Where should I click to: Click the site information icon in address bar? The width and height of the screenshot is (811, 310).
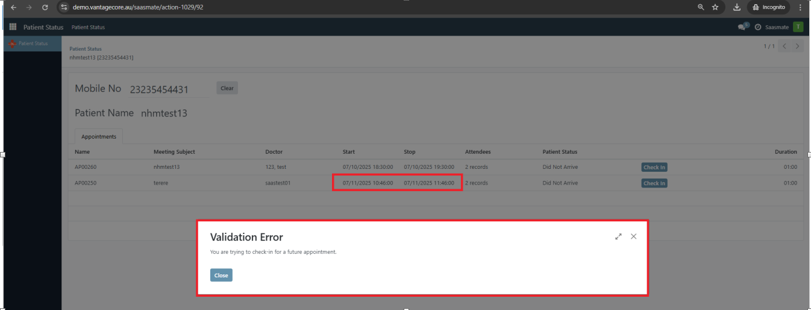[x=64, y=7]
